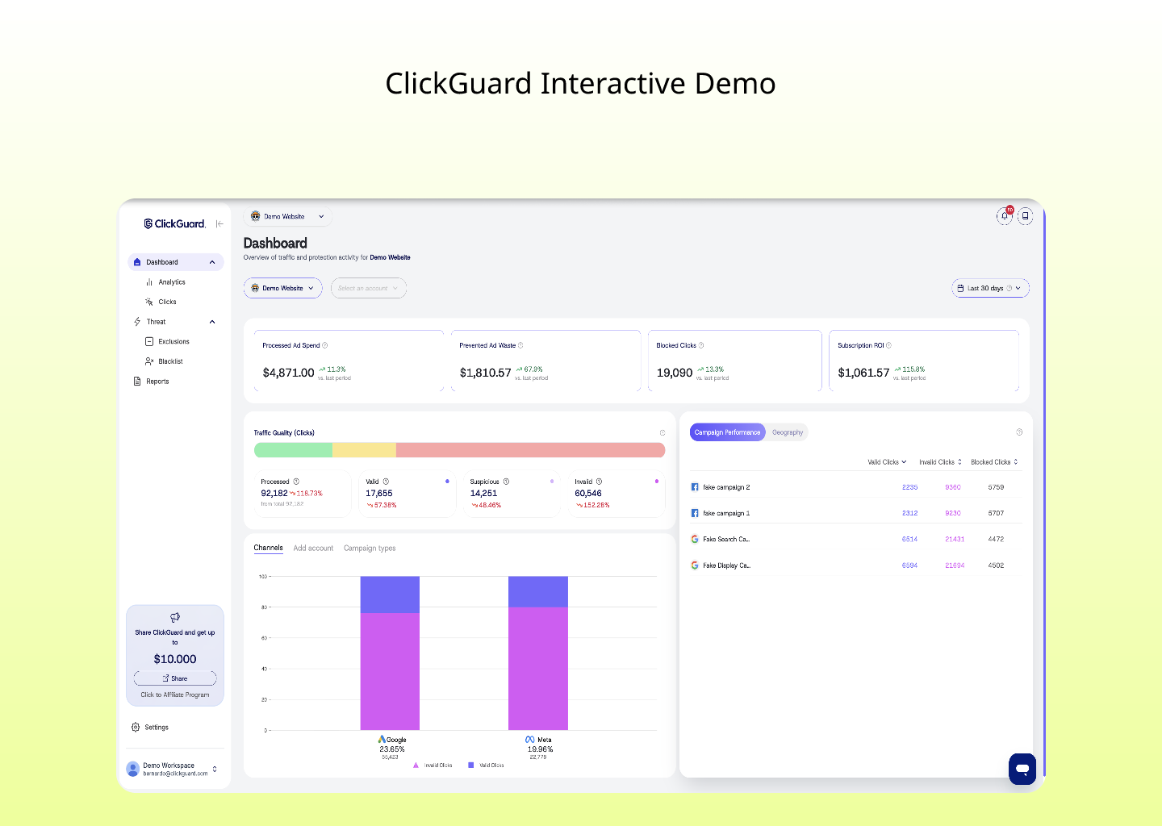Open the Clicks page in the sidebar
Viewport: 1162px width, 826px height.
(x=167, y=302)
